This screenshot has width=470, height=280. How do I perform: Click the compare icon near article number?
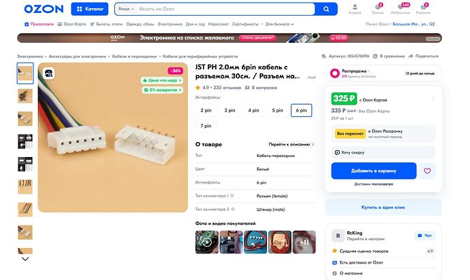[375, 56]
